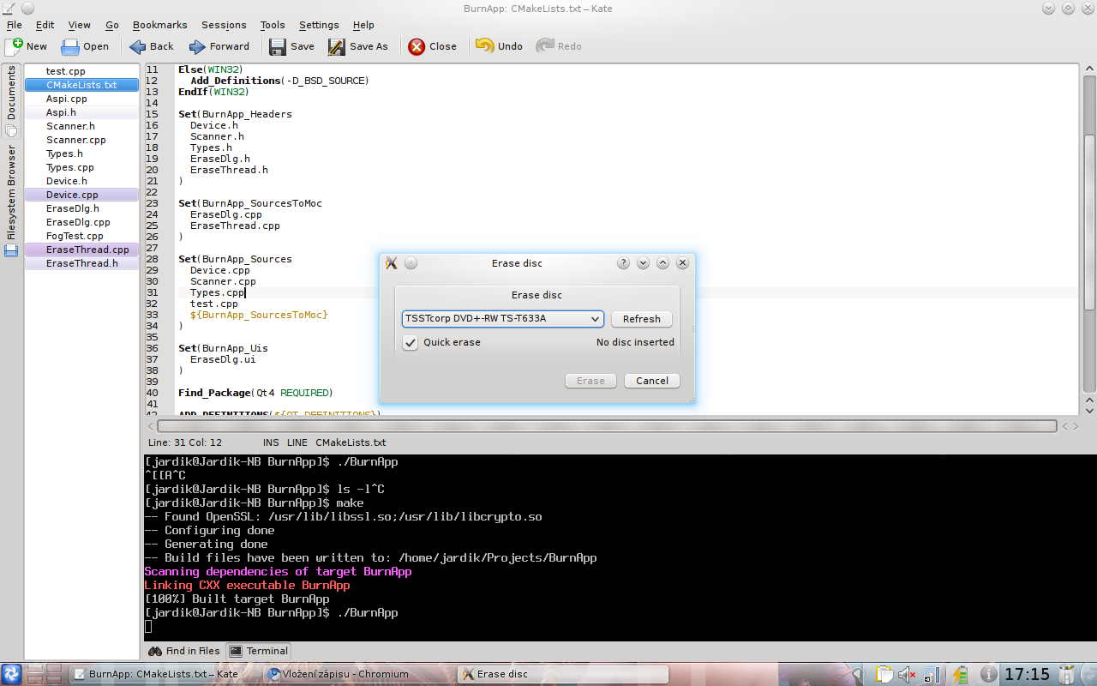
Task: Select Scanner.h in the Documents list
Action: [x=81, y=126]
